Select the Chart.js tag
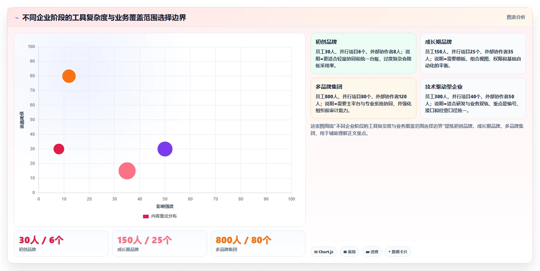This screenshot has height=271, width=540. 324,252
